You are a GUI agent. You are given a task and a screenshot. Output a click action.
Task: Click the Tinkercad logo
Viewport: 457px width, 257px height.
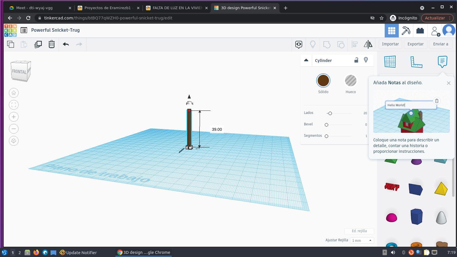click(10, 30)
